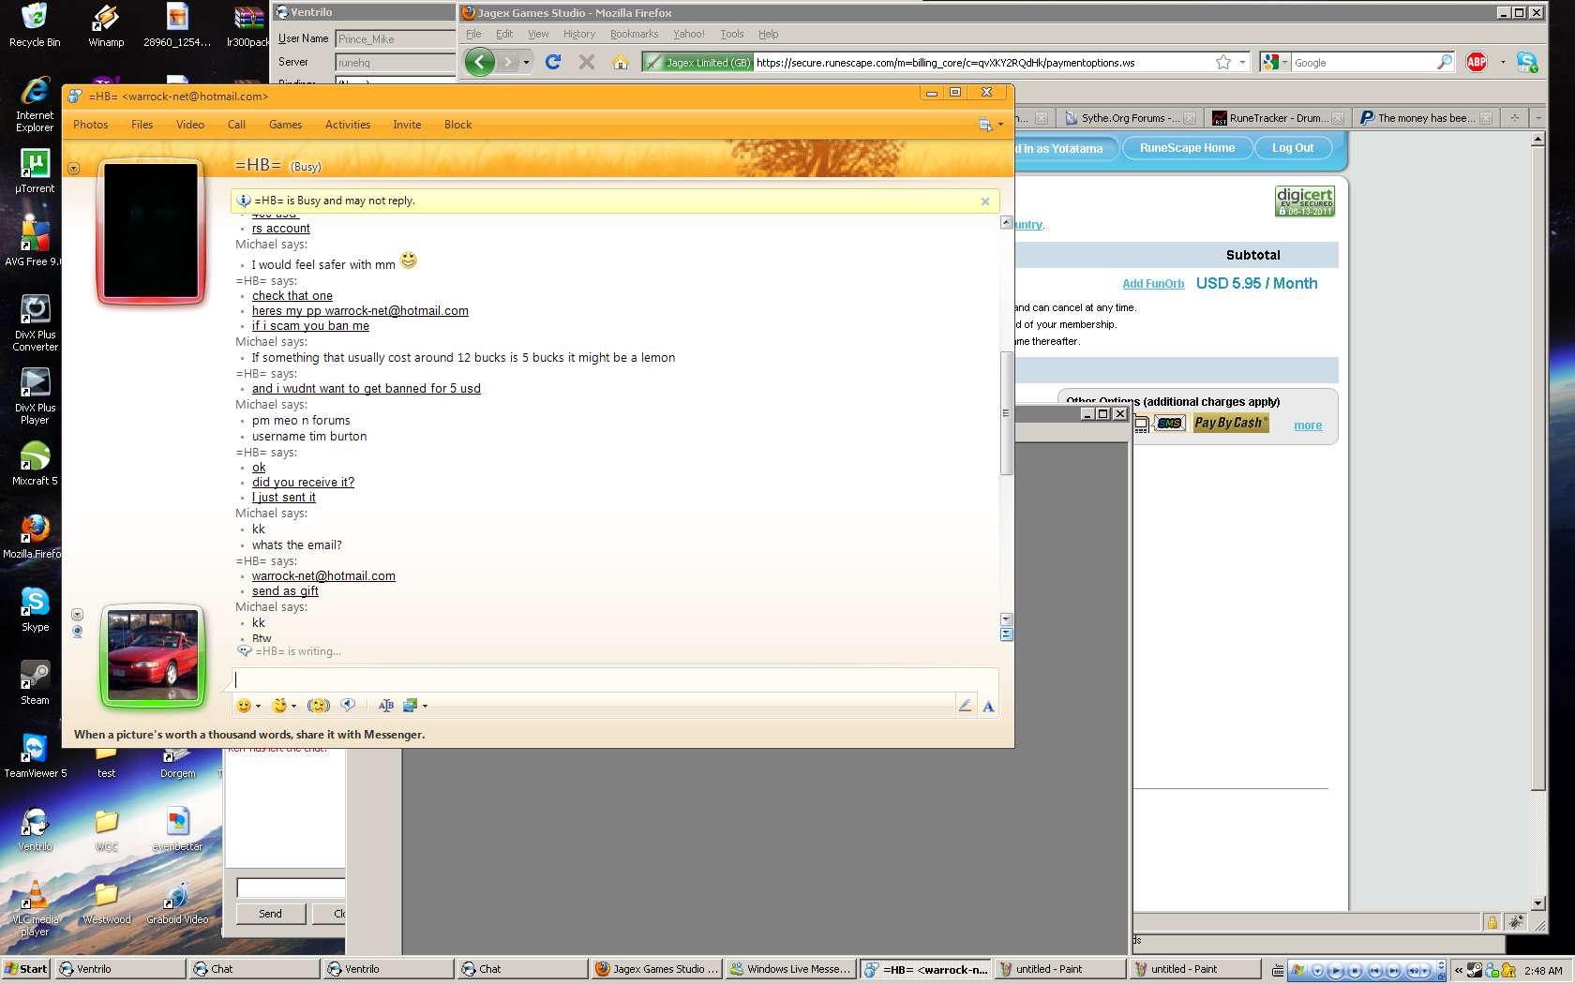Image resolution: width=1575 pixels, height=984 pixels.
Task: Click the Add FunOrb link
Action: 1153,284
